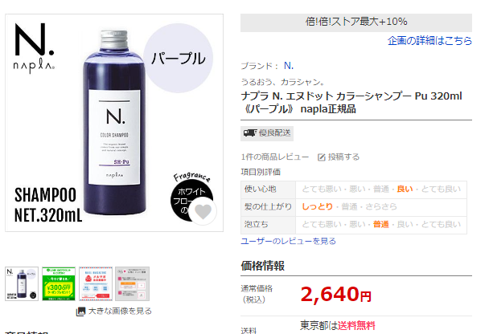Click the pencil icon next to 投稿する
489x334 pixels.
point(321,157)
